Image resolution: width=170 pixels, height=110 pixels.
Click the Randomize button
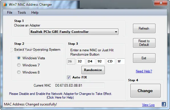93,70
